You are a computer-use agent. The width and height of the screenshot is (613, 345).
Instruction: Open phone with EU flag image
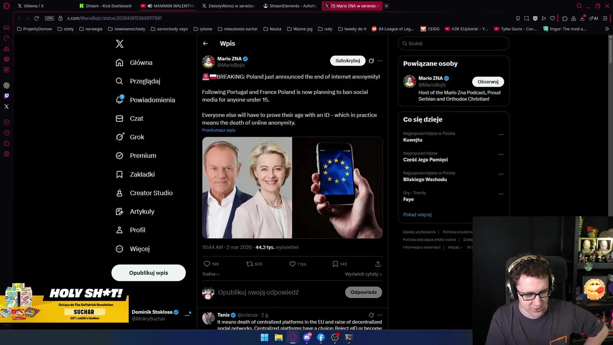338,188
